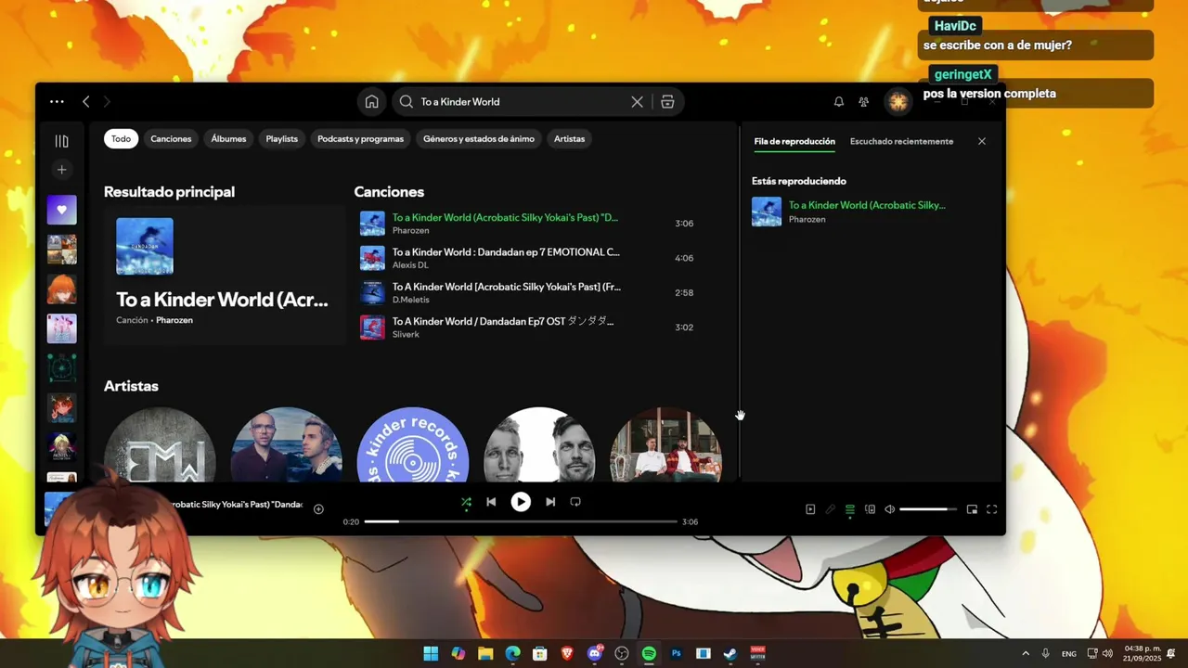The width and height of the screenshot is (1188, 668).
Task: Seek in the song progress bar
Action: (521, 521)
